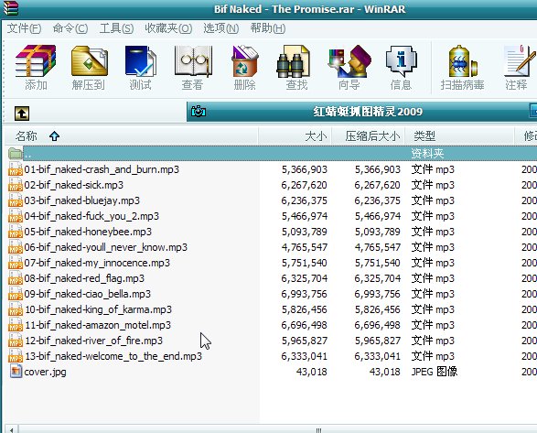Click the Comment (注释) notepad icon
This screenshot has height=433, width=537.
tap(519, 61)
